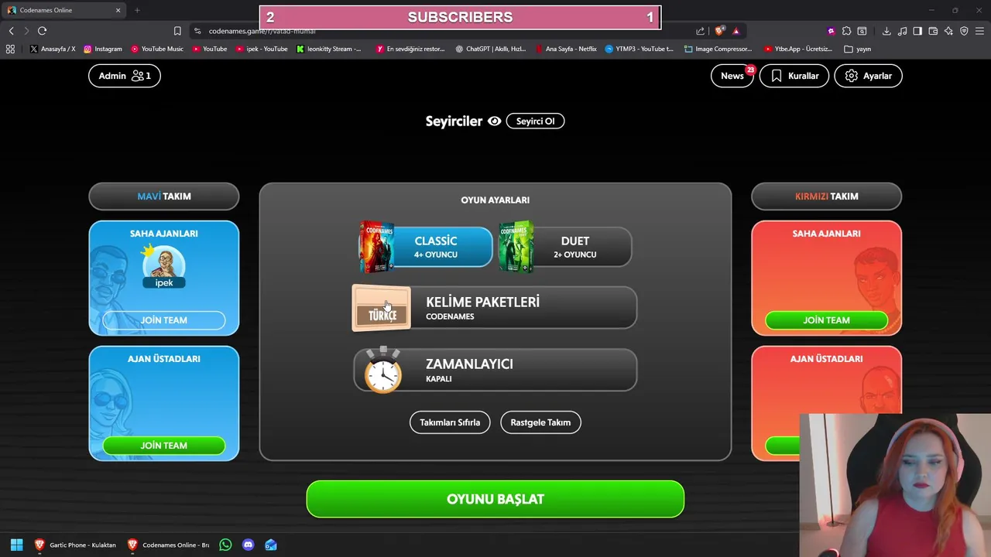Image resolution: width=991 pixels, height=557 pixels.
Task: Open the News button
Action: (x=732, y=76)
